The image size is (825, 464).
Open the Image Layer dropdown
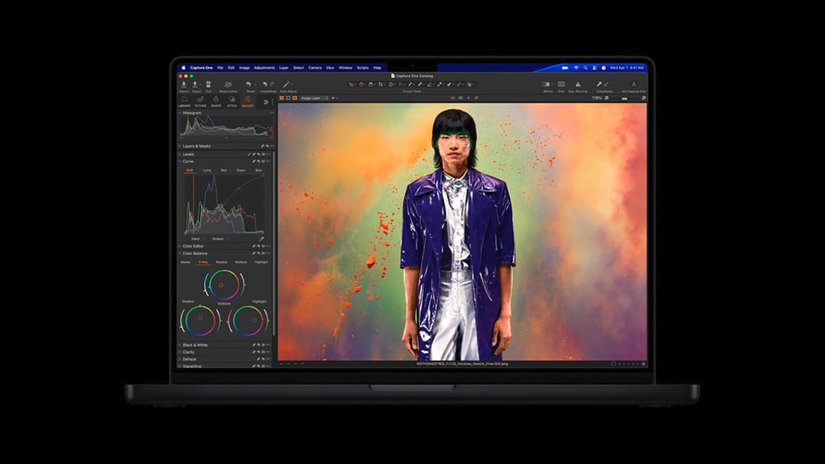coord(314,98)
